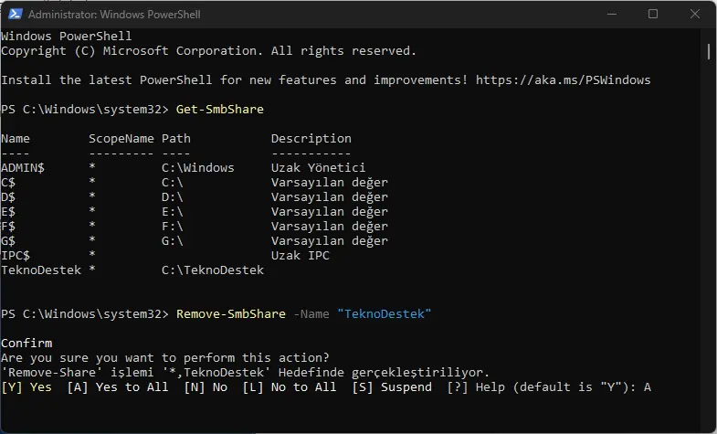
Task: Click the '[A] Yes to All' option
Action: coord(118,387)
